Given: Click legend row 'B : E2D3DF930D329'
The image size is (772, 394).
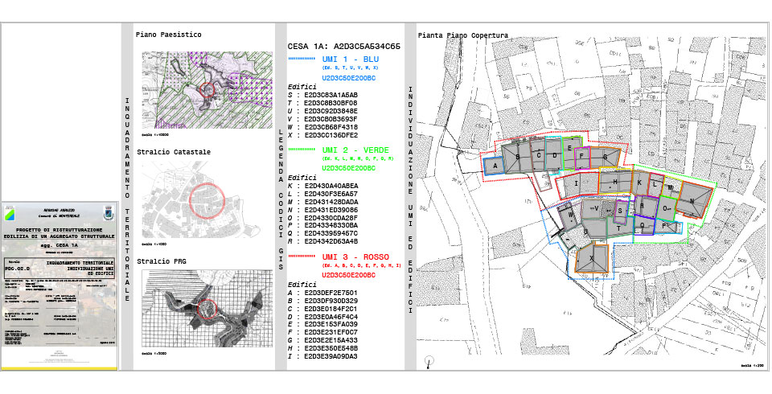Looking at the screenshot, I should pyautogui.click(x=323, y=301).
